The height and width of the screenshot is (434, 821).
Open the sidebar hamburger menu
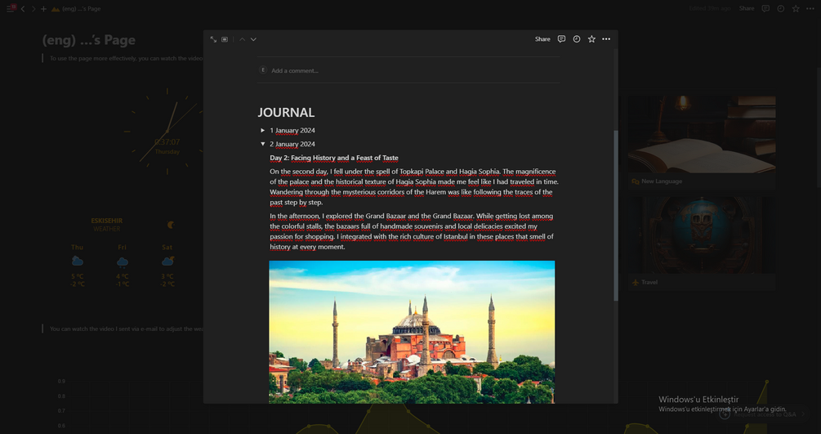11,8
